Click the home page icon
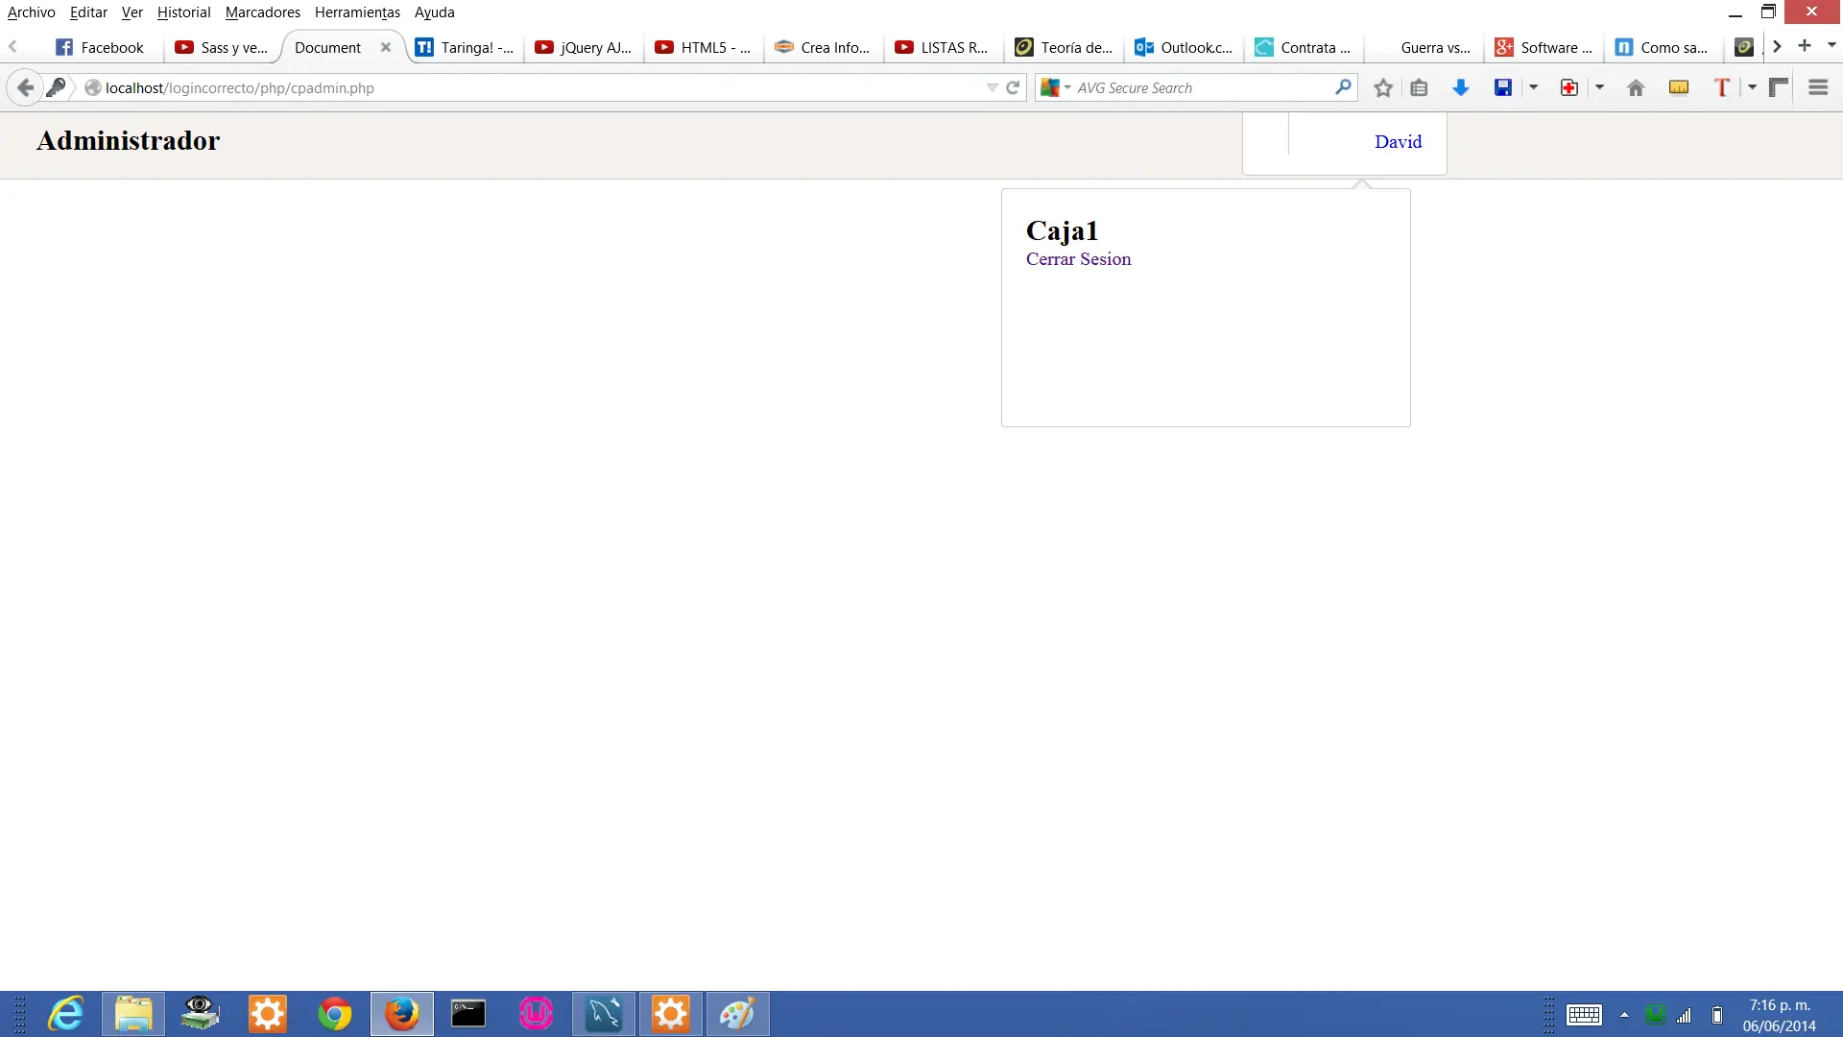This screenshot has width=1843, height=1037. [x=1635, y=87]
